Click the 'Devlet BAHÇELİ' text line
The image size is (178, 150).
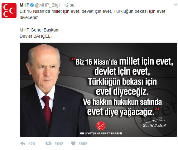point(36,36)
